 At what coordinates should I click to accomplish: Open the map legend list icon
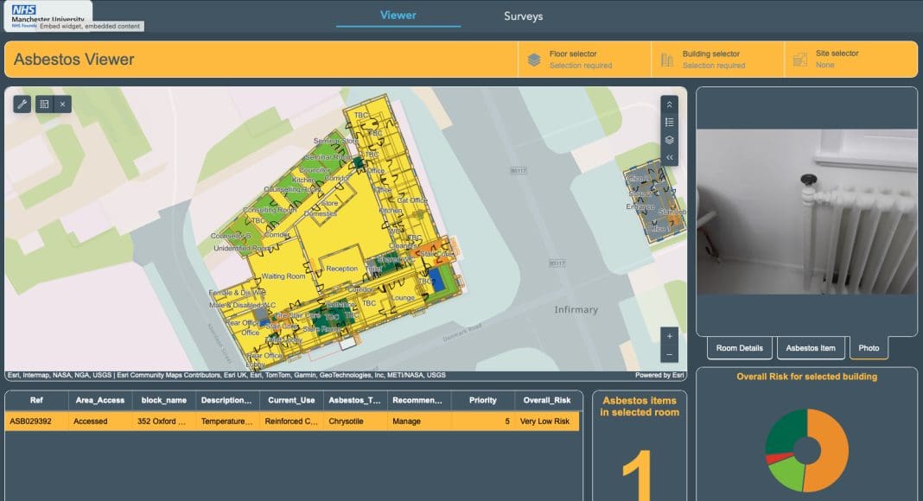[x=670, y=122]
